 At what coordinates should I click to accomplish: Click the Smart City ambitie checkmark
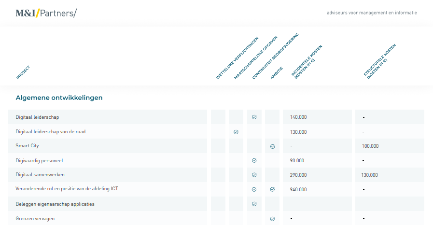272,146
